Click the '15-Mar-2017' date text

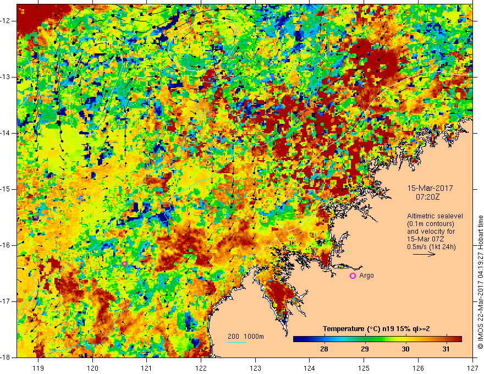point(430,188)
